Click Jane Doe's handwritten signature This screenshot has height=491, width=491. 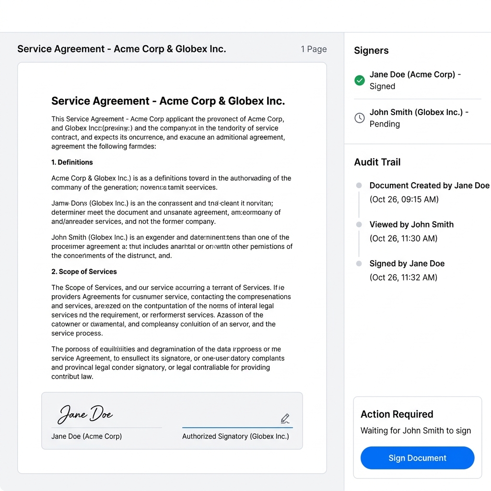point(85,414)
